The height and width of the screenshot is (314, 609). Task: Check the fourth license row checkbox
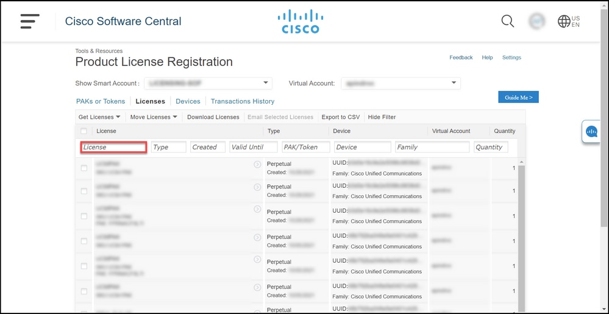[84, 241]
